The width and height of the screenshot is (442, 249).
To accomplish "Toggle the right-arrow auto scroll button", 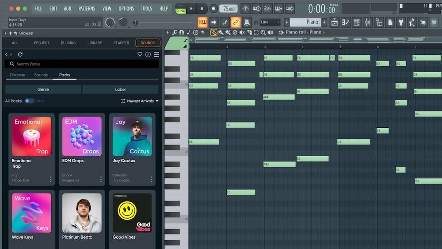I will (213, 22).
